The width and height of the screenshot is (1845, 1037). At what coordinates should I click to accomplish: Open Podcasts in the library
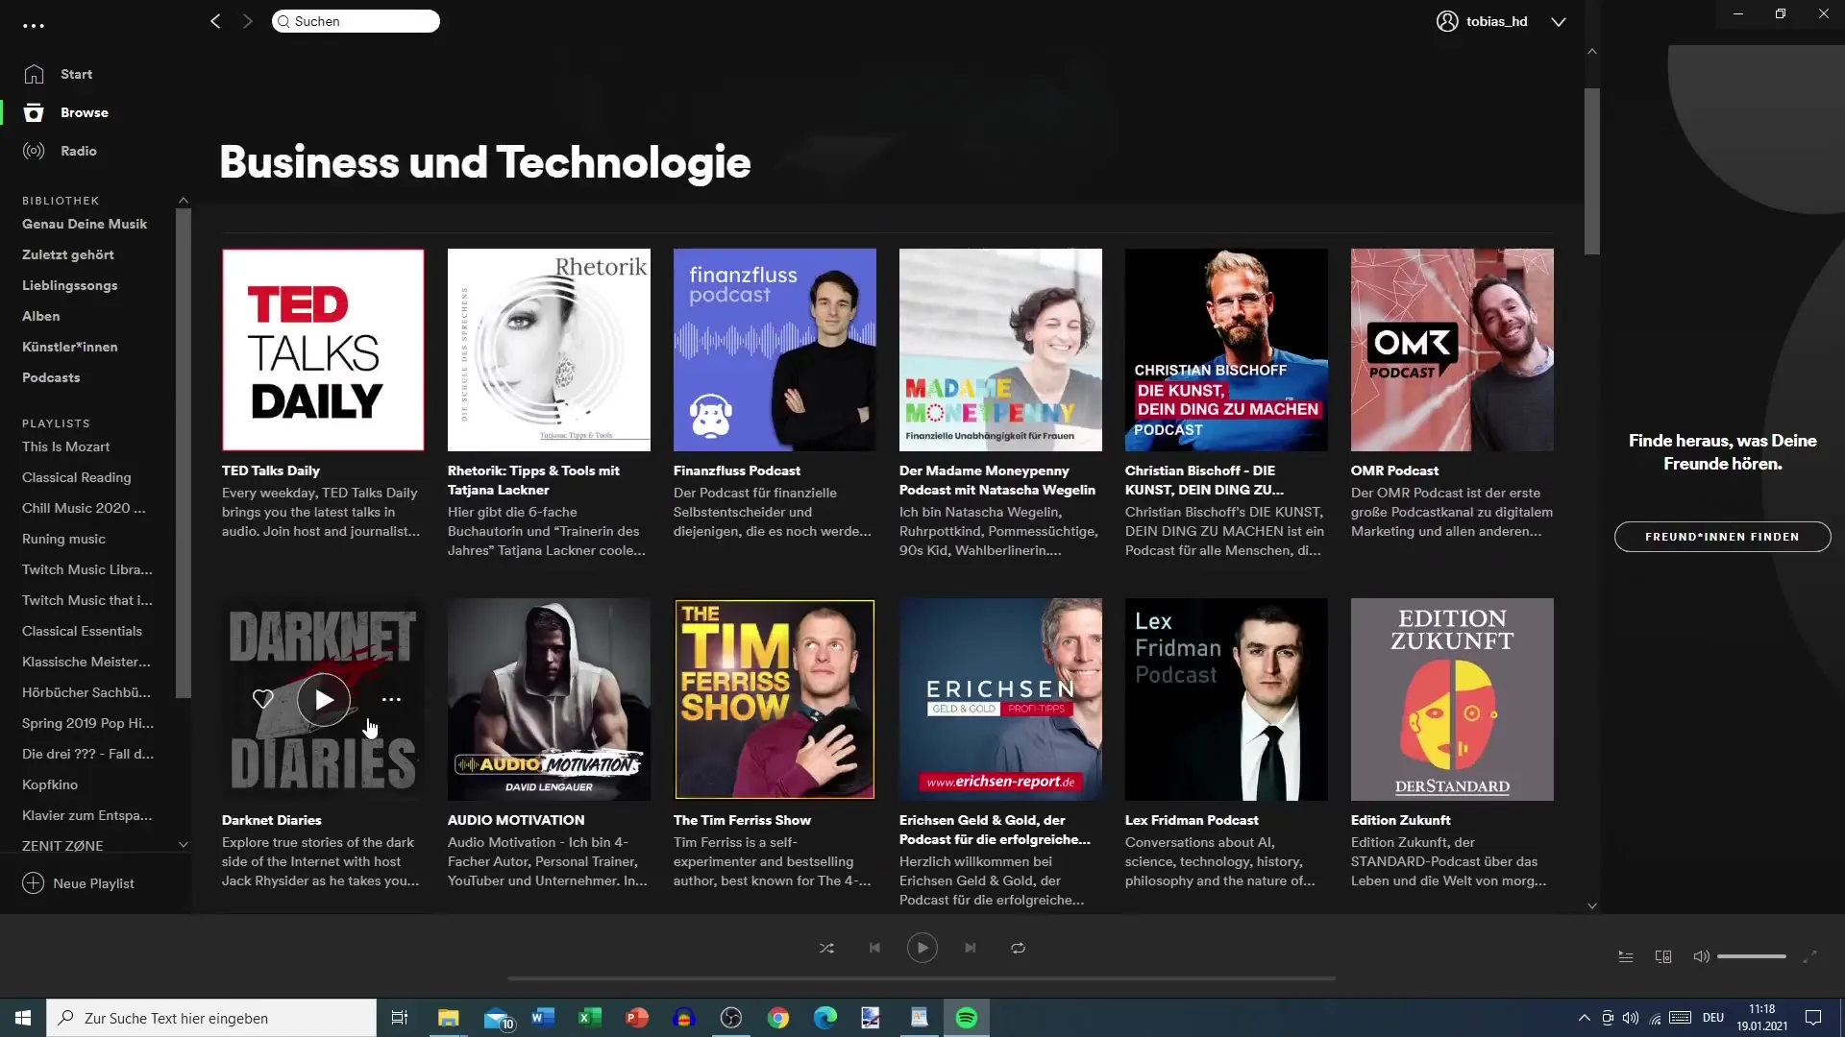(51, 377)
